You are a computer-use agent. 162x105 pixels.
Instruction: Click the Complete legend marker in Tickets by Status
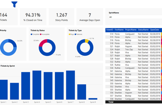(31, 34)
